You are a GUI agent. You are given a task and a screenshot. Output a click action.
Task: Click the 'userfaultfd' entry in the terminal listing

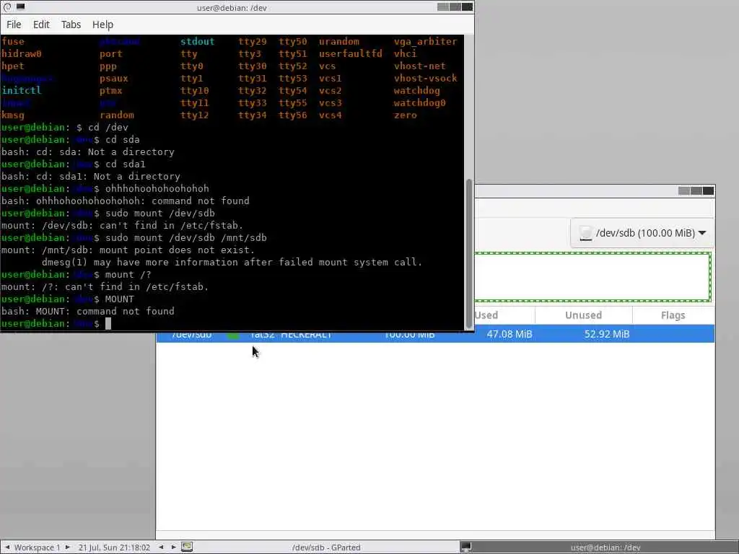tap(350, 53)
